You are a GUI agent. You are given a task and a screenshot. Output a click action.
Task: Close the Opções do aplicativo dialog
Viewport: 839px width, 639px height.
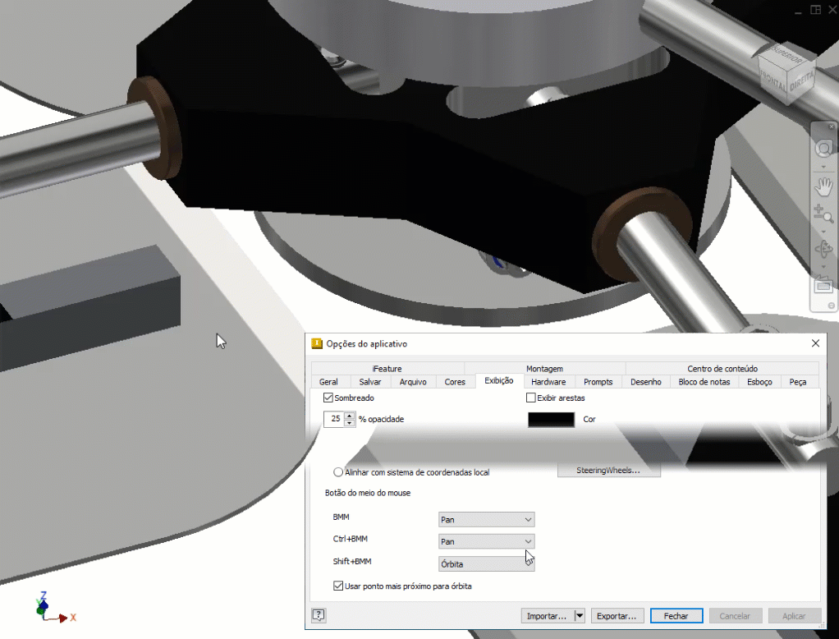click(815, 343)
